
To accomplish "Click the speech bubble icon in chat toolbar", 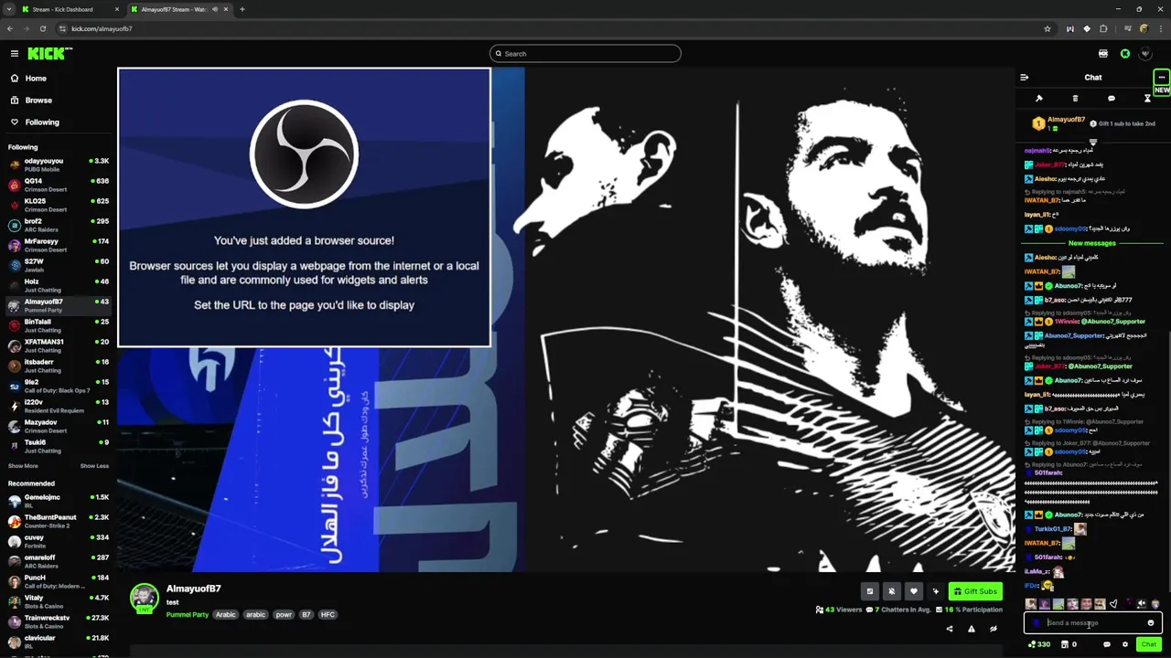I will coord(1112,99).
